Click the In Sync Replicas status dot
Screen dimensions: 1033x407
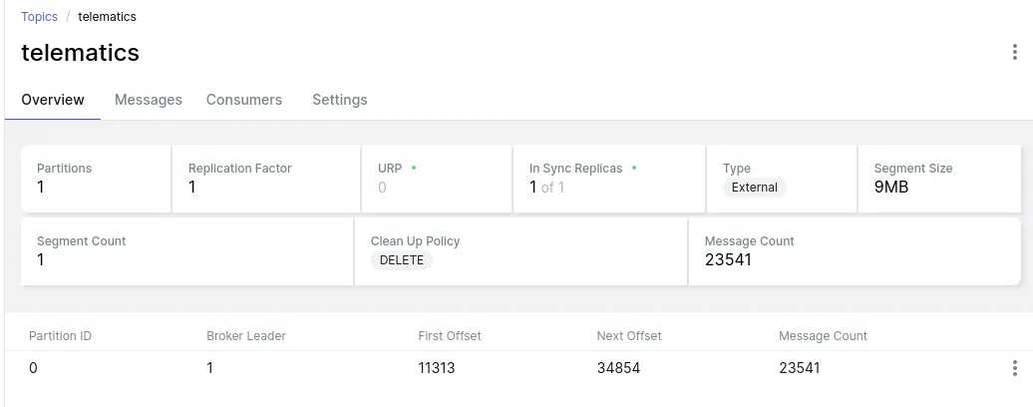point(634,168)
